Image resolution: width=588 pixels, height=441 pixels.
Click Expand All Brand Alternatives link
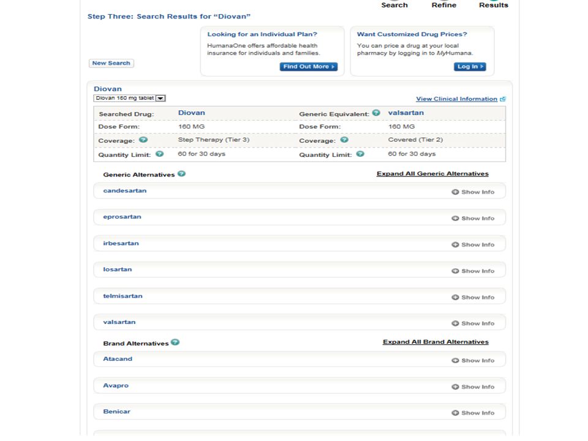point(435,342)
